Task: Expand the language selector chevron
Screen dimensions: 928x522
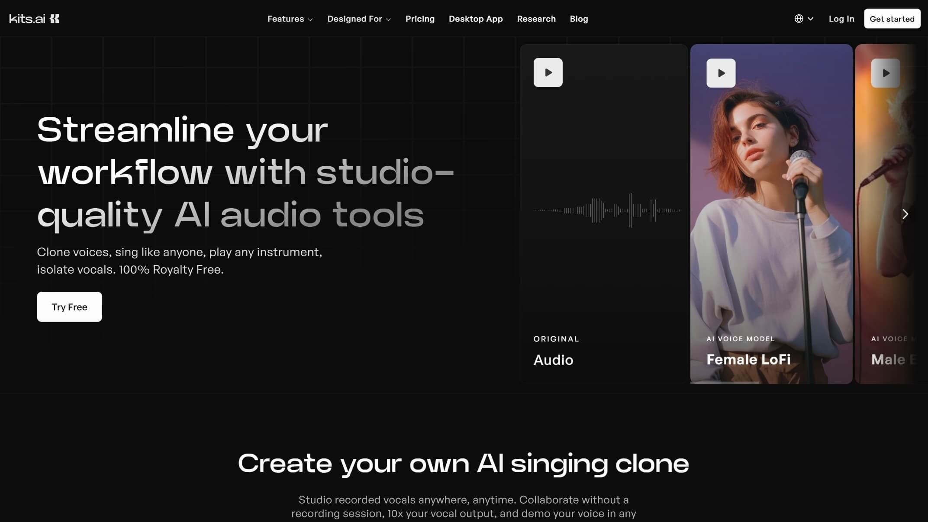Action: tap(811, 19)
